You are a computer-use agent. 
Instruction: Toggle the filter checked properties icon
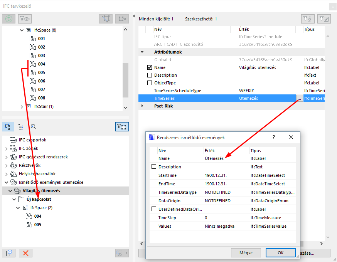[324, 19]
